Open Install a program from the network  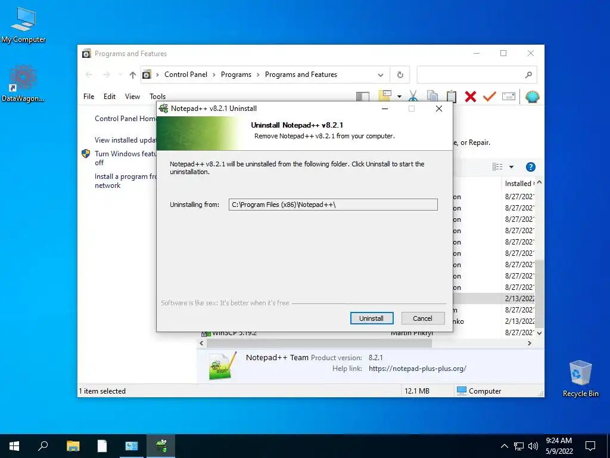tap(125, 181)
